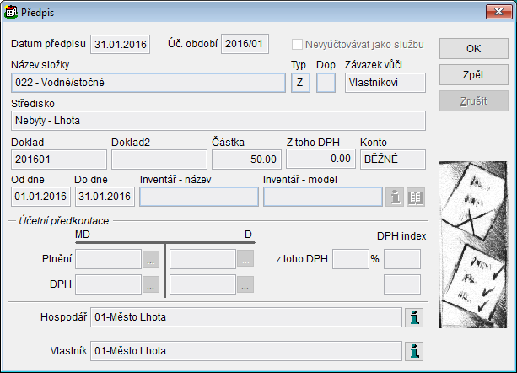Open DPH MD account browse button
Image resolution: width=517 pixels, height=373 pixels.
150,284
